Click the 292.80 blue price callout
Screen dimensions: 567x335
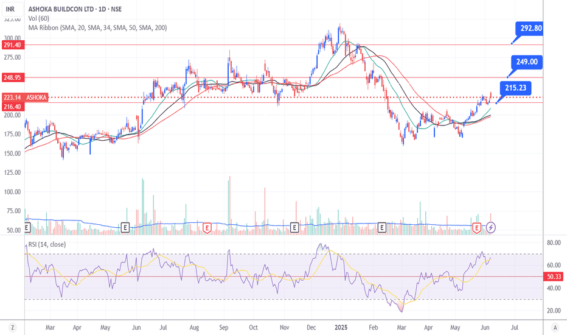(x=529, y=28)
